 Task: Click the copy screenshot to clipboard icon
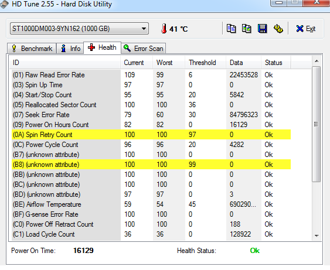[246, 29]
